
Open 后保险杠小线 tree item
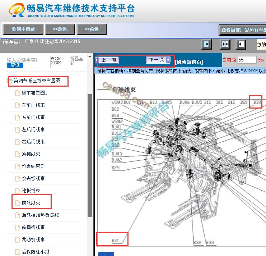point(36,252)
